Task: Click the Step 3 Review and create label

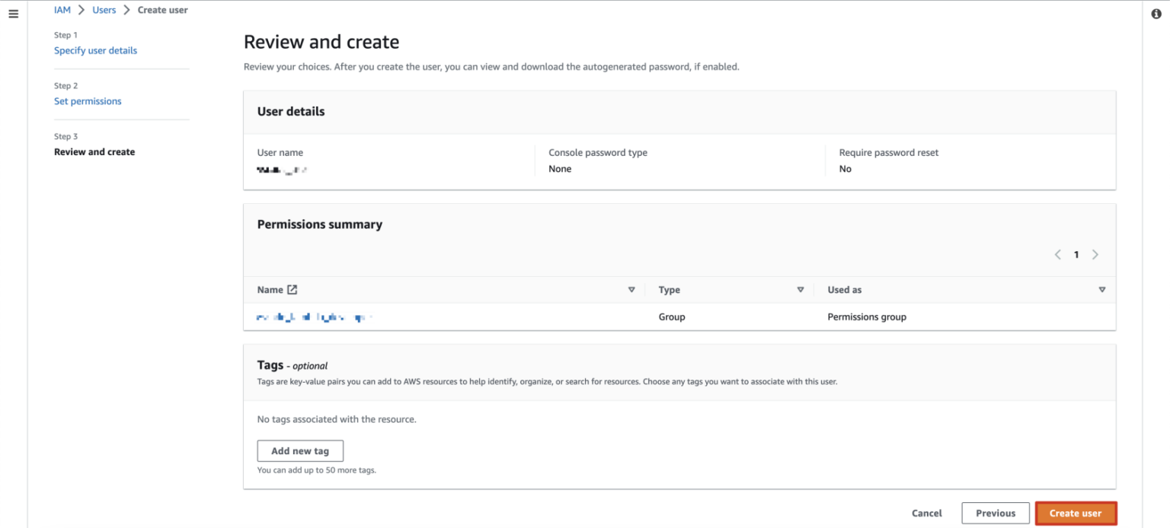Action: 94,151
